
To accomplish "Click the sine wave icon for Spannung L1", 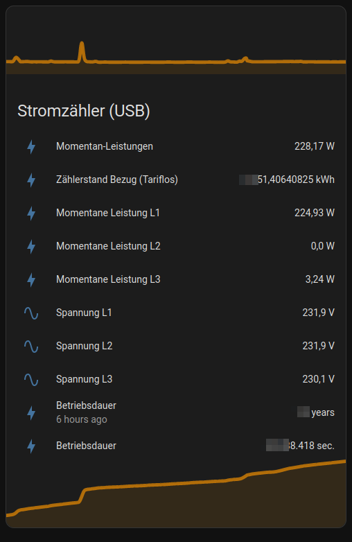I will (31, 313).
